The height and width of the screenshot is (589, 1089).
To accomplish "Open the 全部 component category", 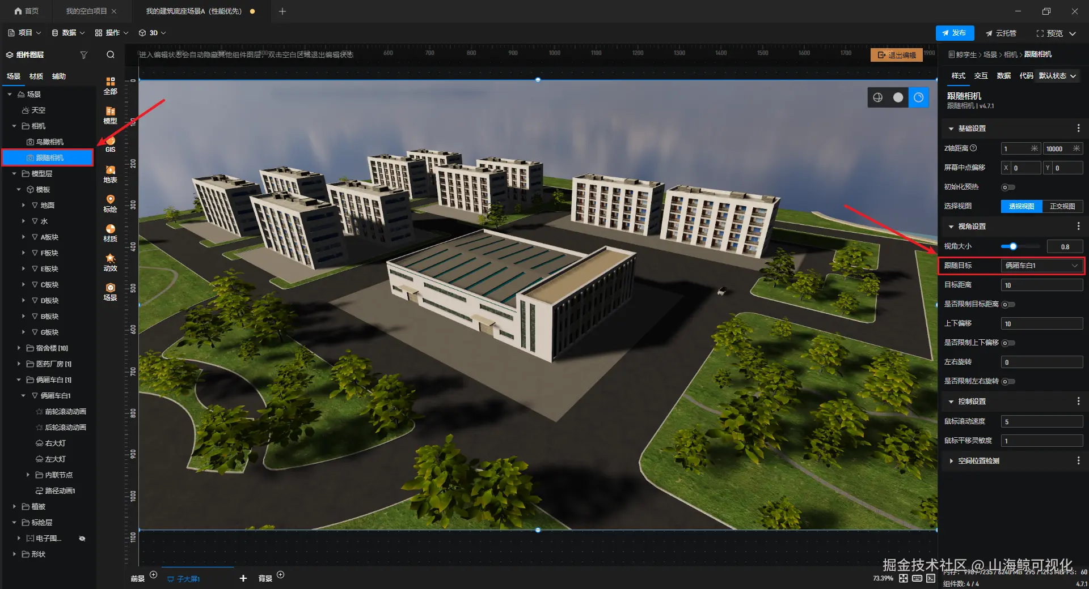I will coord(110,86).
